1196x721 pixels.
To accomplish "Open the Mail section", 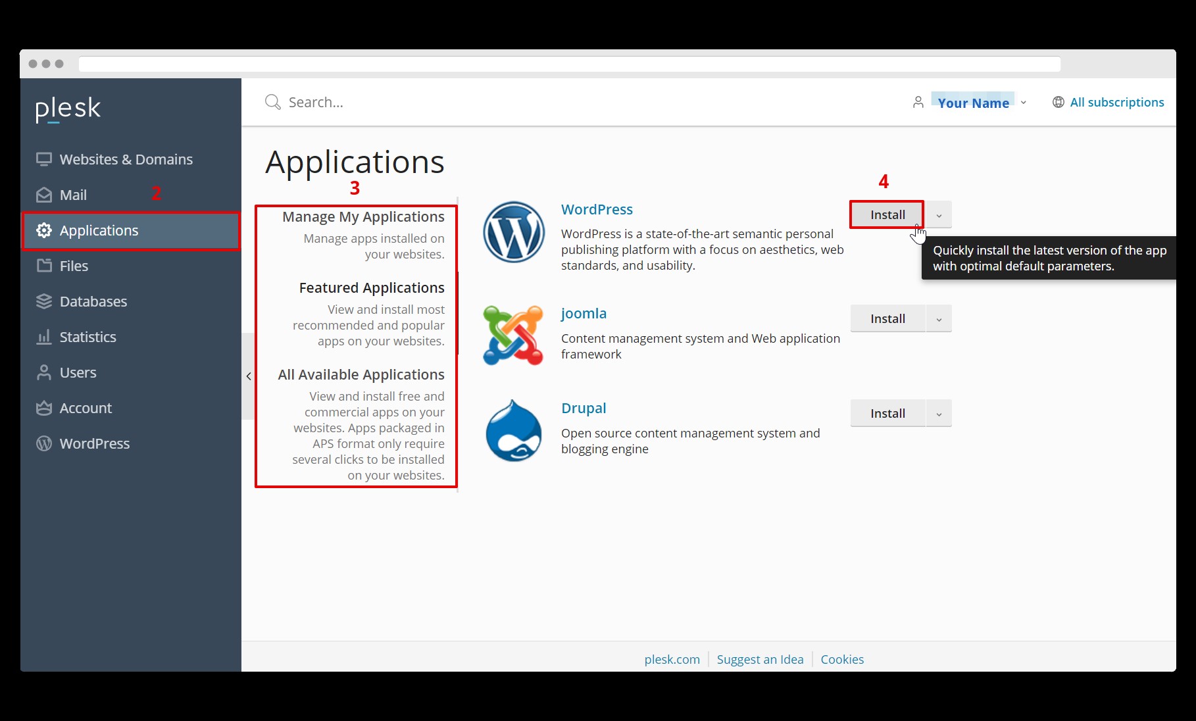I will click(x=131, y=195).
